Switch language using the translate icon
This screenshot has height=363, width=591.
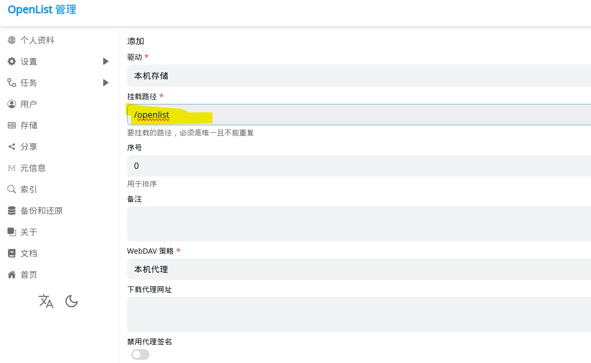[x=46, y=301]
